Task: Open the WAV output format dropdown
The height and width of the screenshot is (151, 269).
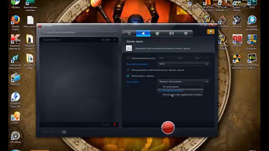Action: [x=183, y=64]
